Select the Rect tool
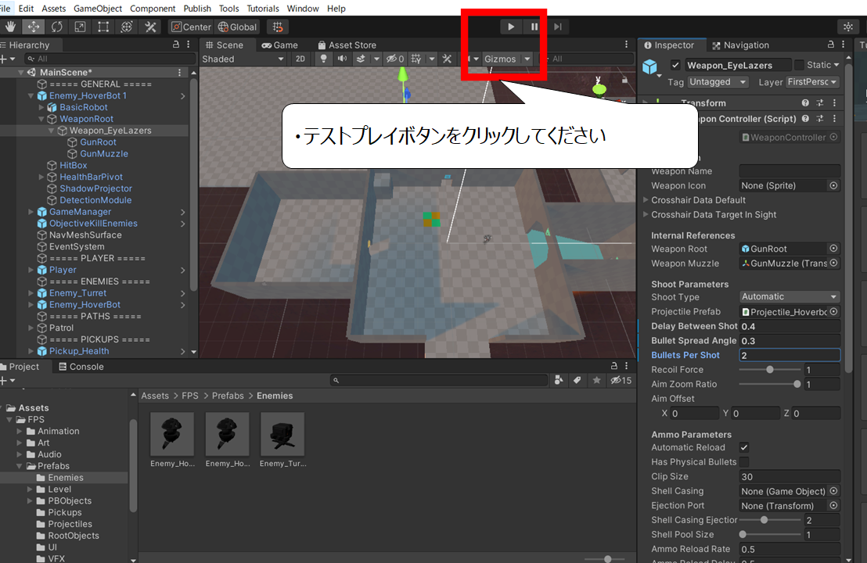 [103, 27]
